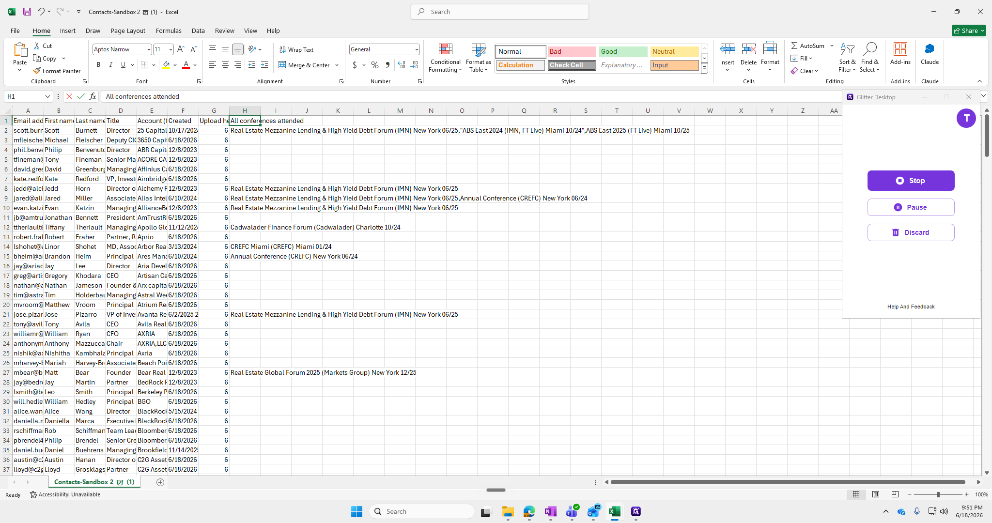Toggle Center horizontal alignment
992x523 pixels.
coord(225,65)
